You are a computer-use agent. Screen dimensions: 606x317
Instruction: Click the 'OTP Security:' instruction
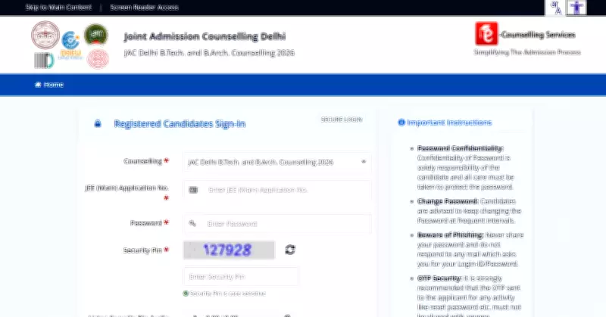[x=439, y=278]
